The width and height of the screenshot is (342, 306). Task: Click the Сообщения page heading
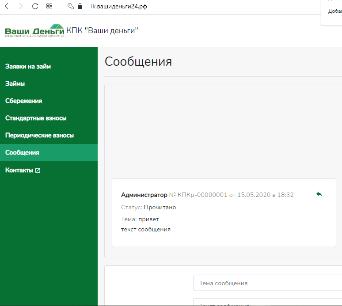coord(138,61)
